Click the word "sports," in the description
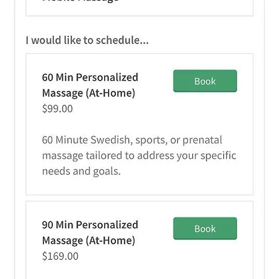The height and width of the screenshot is (279, 279). coord(151,141)
